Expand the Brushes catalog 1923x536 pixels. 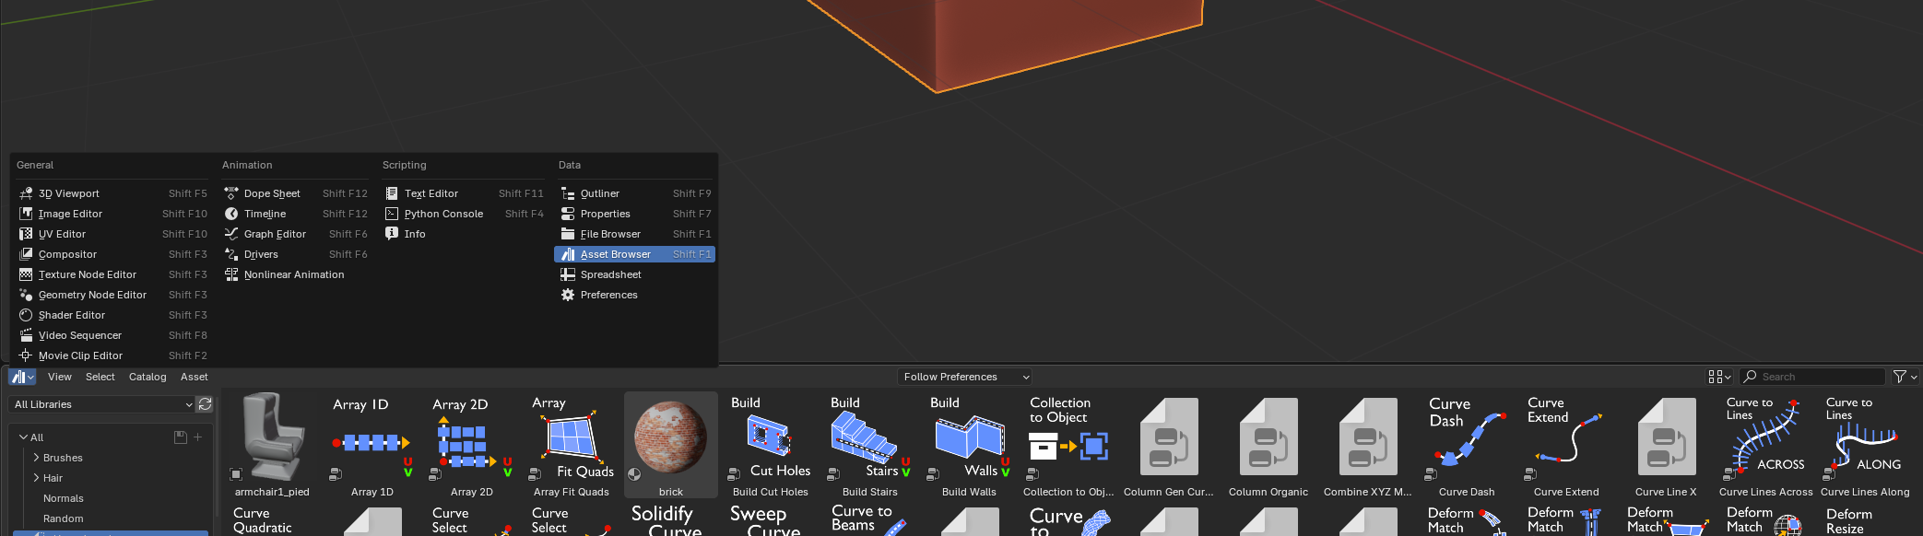[36, 458]
